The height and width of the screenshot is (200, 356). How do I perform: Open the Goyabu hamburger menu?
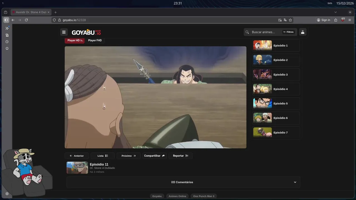click(x=64, y=32)
